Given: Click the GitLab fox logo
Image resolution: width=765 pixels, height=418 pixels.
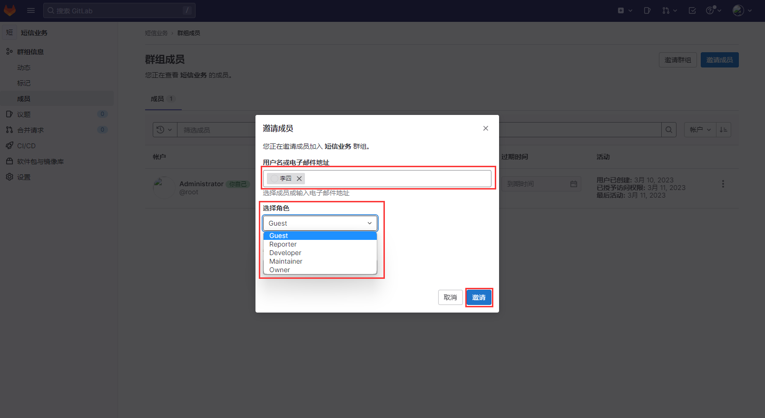Looking at the screenshot, I should coord(10,10).
